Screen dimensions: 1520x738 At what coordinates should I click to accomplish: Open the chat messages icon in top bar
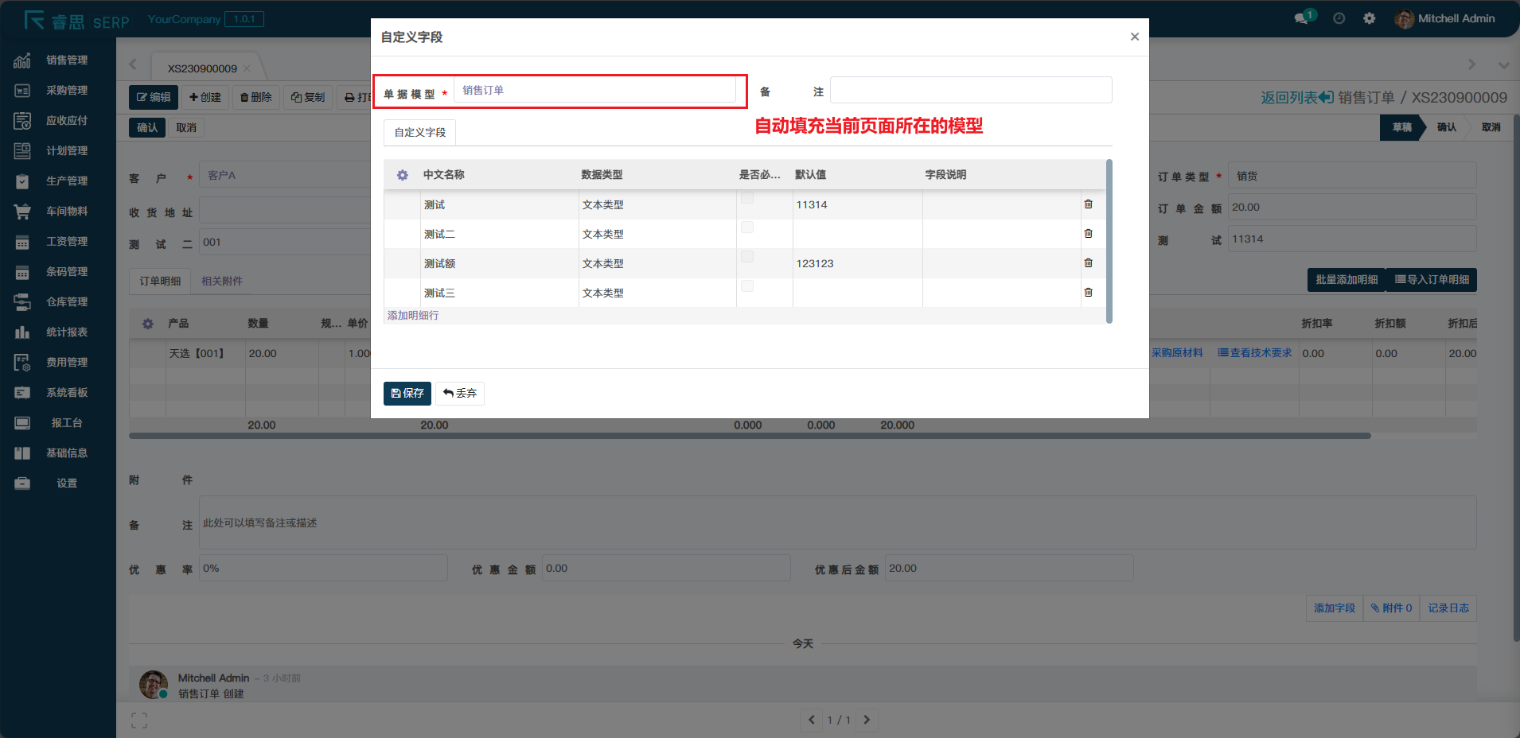[1302, 18]
